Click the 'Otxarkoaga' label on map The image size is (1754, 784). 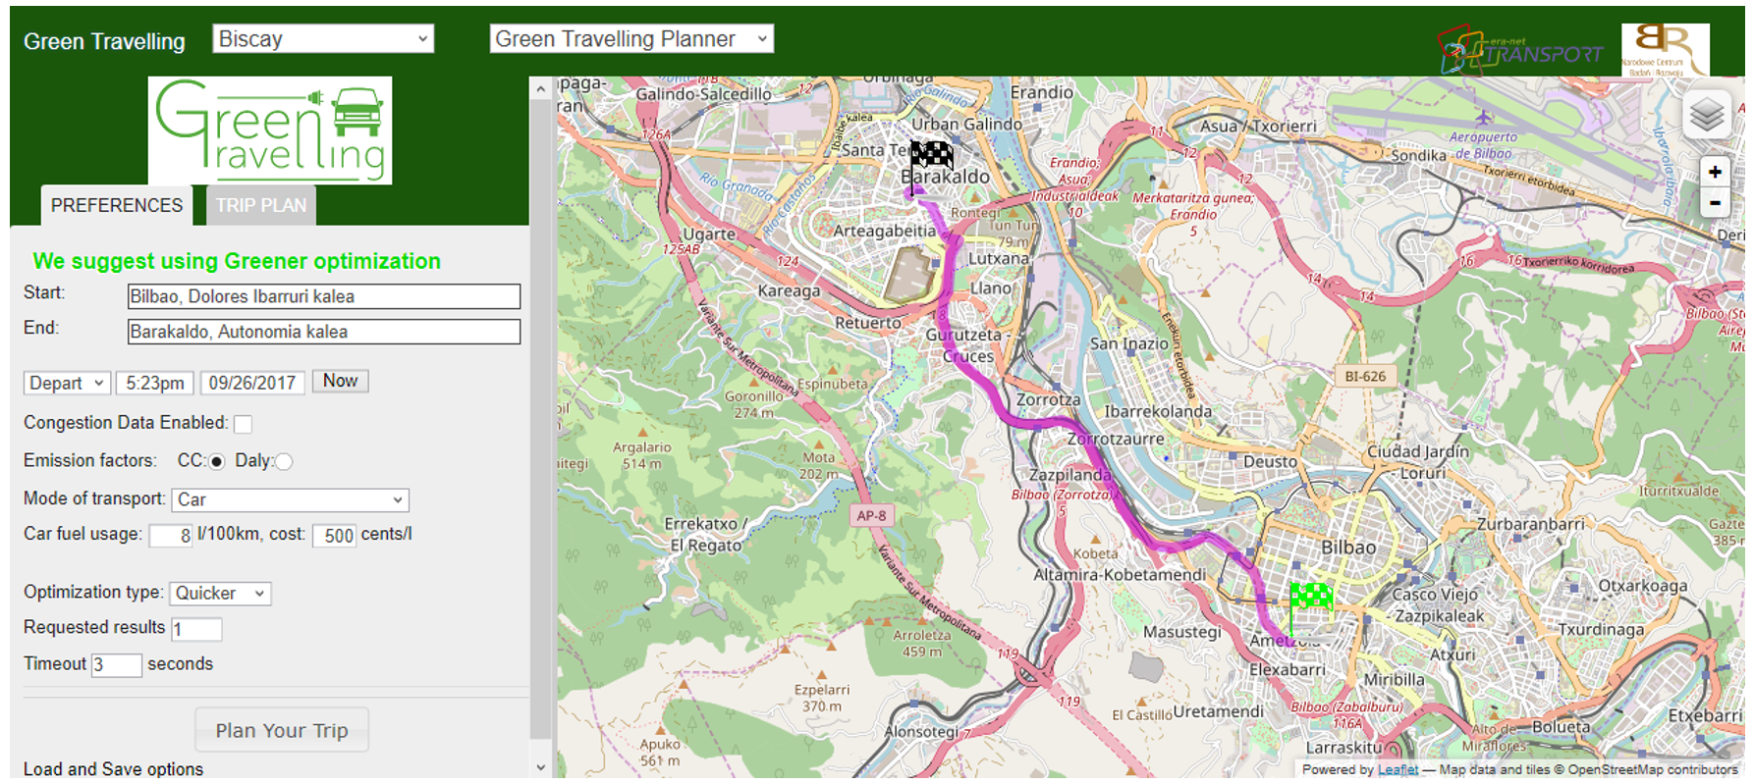(x=1643, y=586)
